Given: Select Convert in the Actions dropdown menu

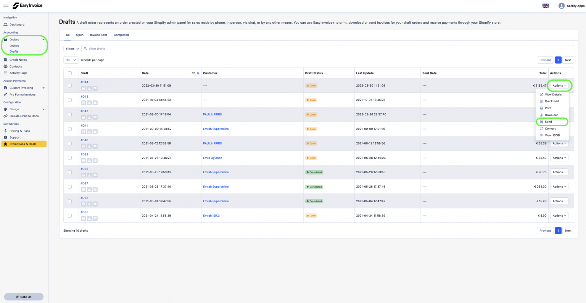Looking at the screenshot, I should (x=550, y=129).
